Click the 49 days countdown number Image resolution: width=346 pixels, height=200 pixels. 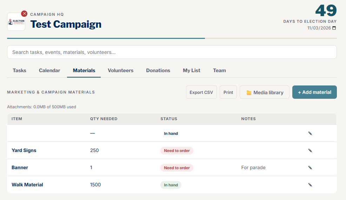click(326, 11)
